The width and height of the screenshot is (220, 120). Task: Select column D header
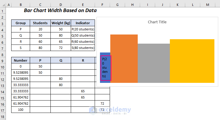coord(61,5)
